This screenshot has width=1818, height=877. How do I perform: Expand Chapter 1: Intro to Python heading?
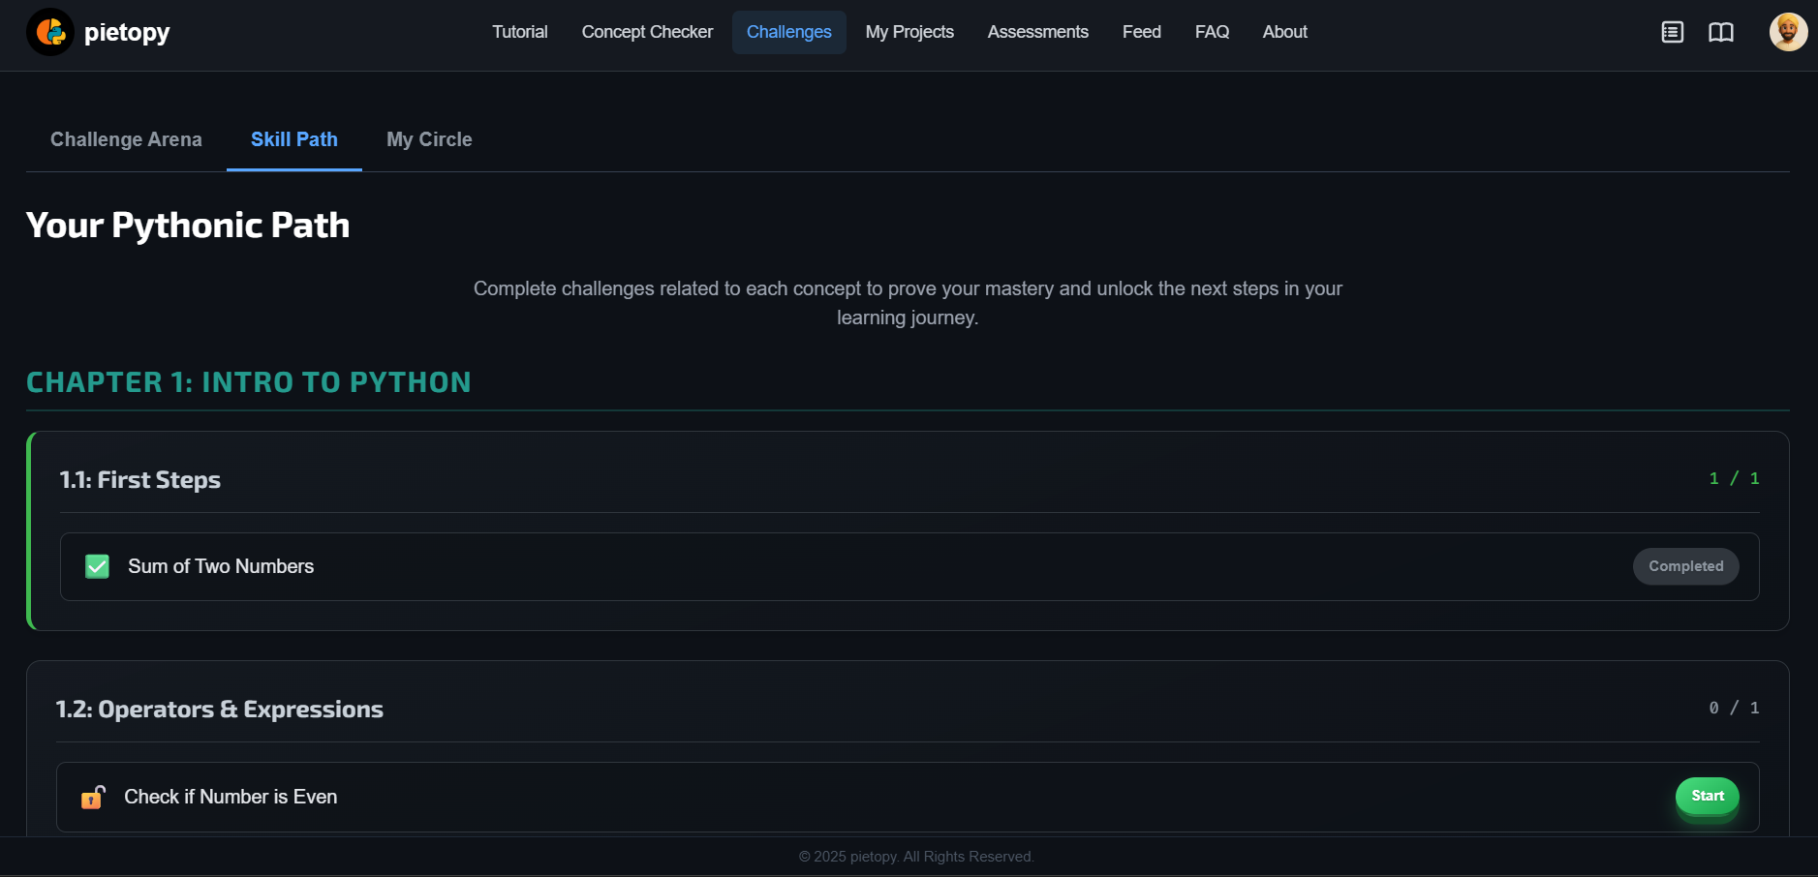point(249,381)
